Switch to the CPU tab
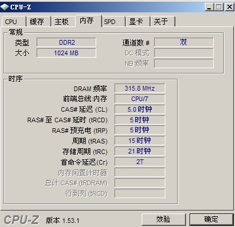The height and width of the screenshot is (227, 235). (x=14, y=22)
